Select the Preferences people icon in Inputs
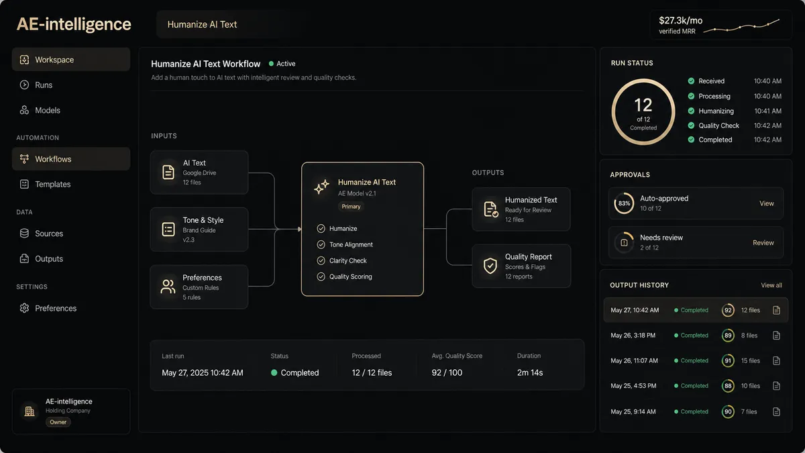 (168, 287)
